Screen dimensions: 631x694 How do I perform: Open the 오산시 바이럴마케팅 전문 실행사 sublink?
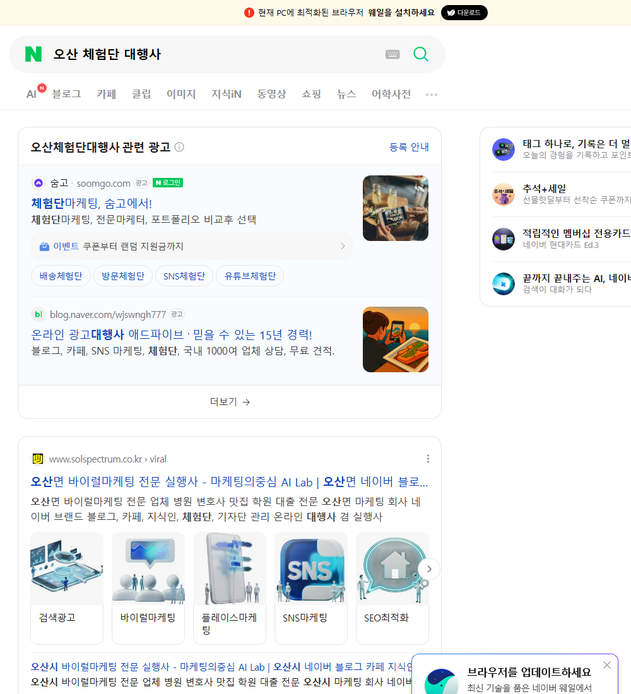pos(221,667)
